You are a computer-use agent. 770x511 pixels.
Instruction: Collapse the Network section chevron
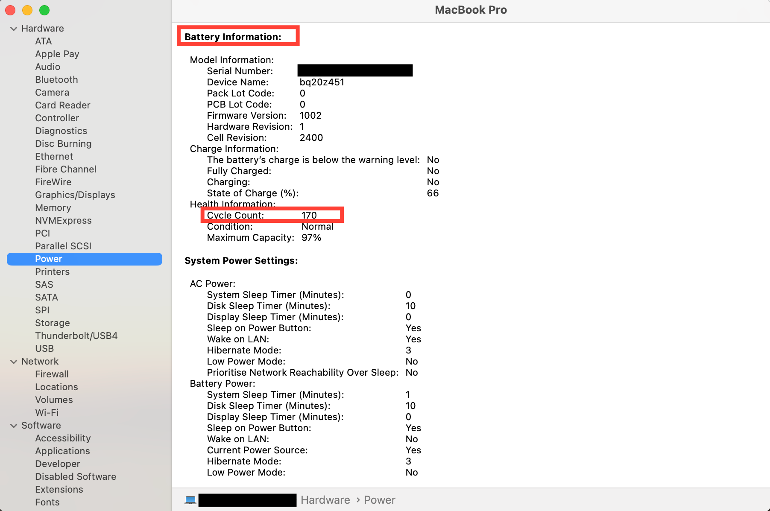click(14, 362)
